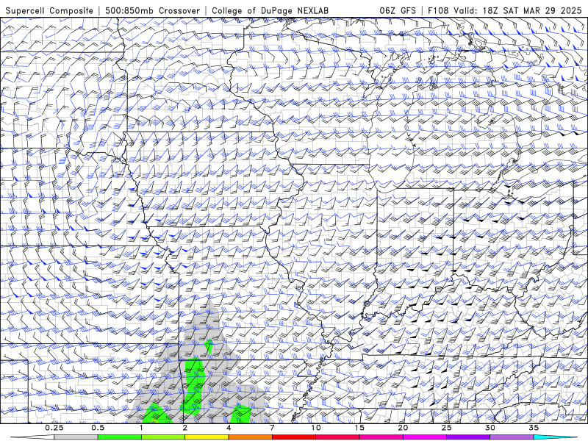Image resolution: width=588 pixels, height=441 pixels.
Task: Click the Supercell Composite title text
Action: pyautogui.click(x=49, y=11)
